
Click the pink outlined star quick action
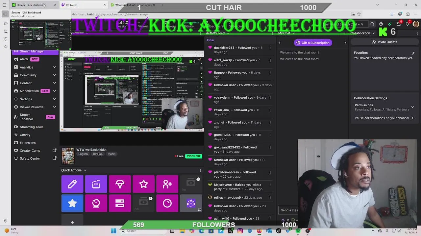click(143, 184)
